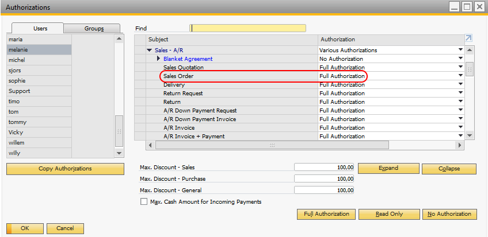Open the authorization dropdown for Sales Quotation
The image size is (488, 237).
click(460, 67)
